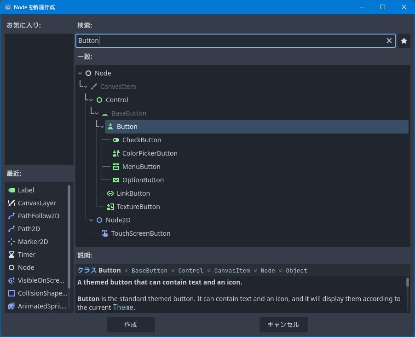Select Timer text in recent list

[27, 255]
